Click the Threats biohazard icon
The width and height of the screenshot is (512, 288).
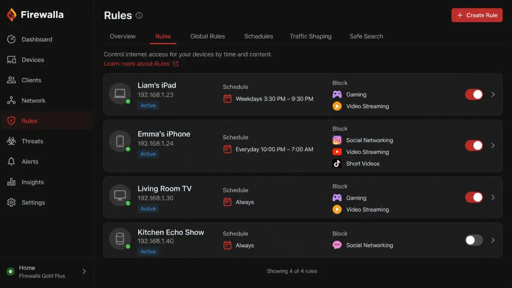(12, 141)
